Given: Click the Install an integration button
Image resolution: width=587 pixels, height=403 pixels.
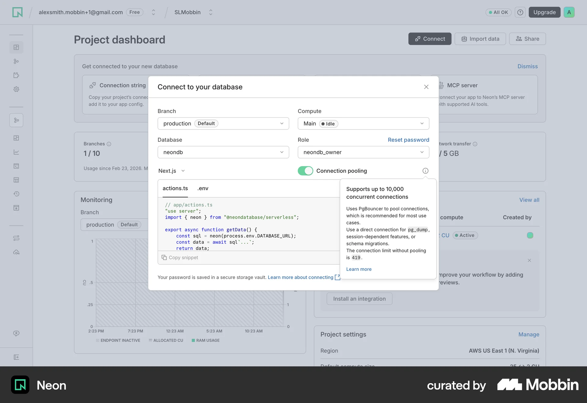Looking at the screenshot, I should pyautogui.click(x=359, y=299).
